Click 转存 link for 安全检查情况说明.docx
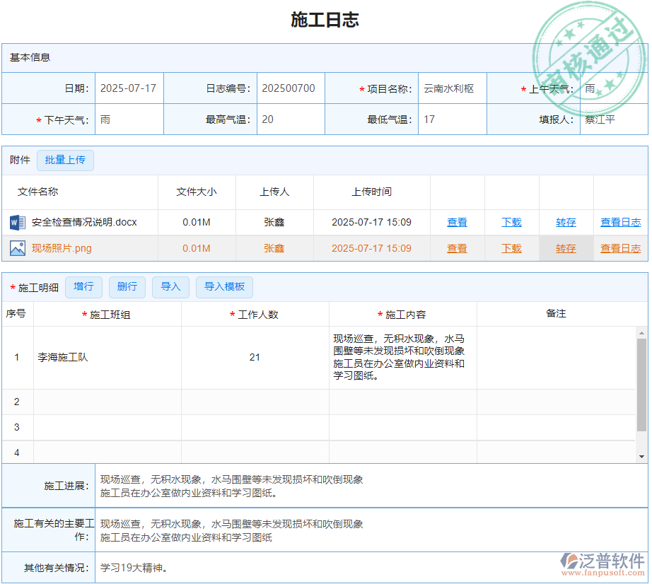 pos(565,222)
